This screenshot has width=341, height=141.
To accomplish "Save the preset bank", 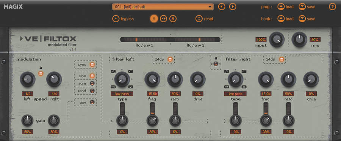I will [x=307, y=19].
